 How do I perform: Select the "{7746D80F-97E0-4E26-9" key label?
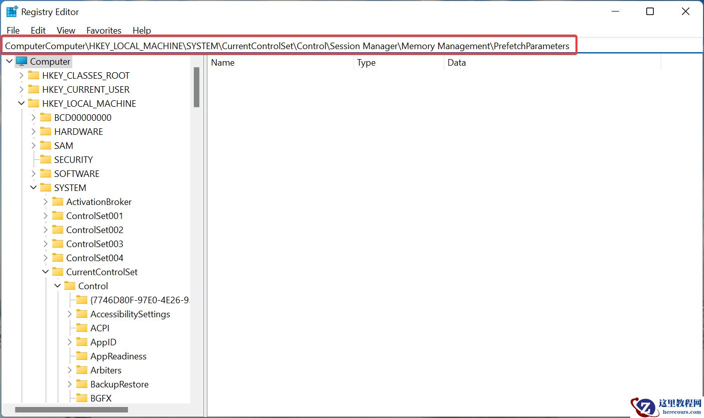click(140, 300)
